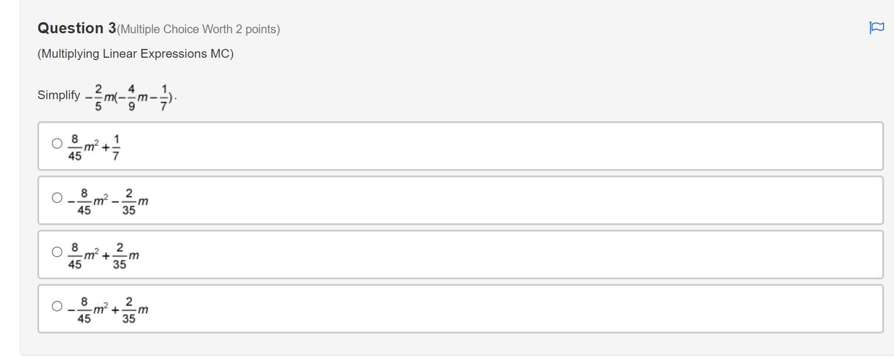Click the 2/5 fraction in the question expression
The height and width of the screenshot is (358, 894).
98,97
